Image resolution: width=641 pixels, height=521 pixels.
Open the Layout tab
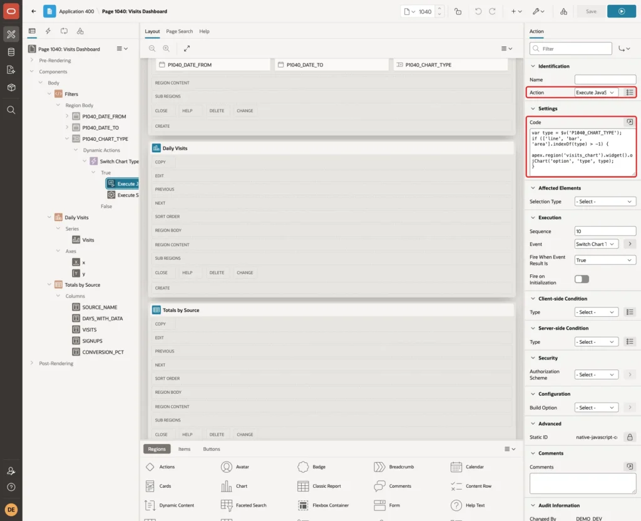click(152, 31)
